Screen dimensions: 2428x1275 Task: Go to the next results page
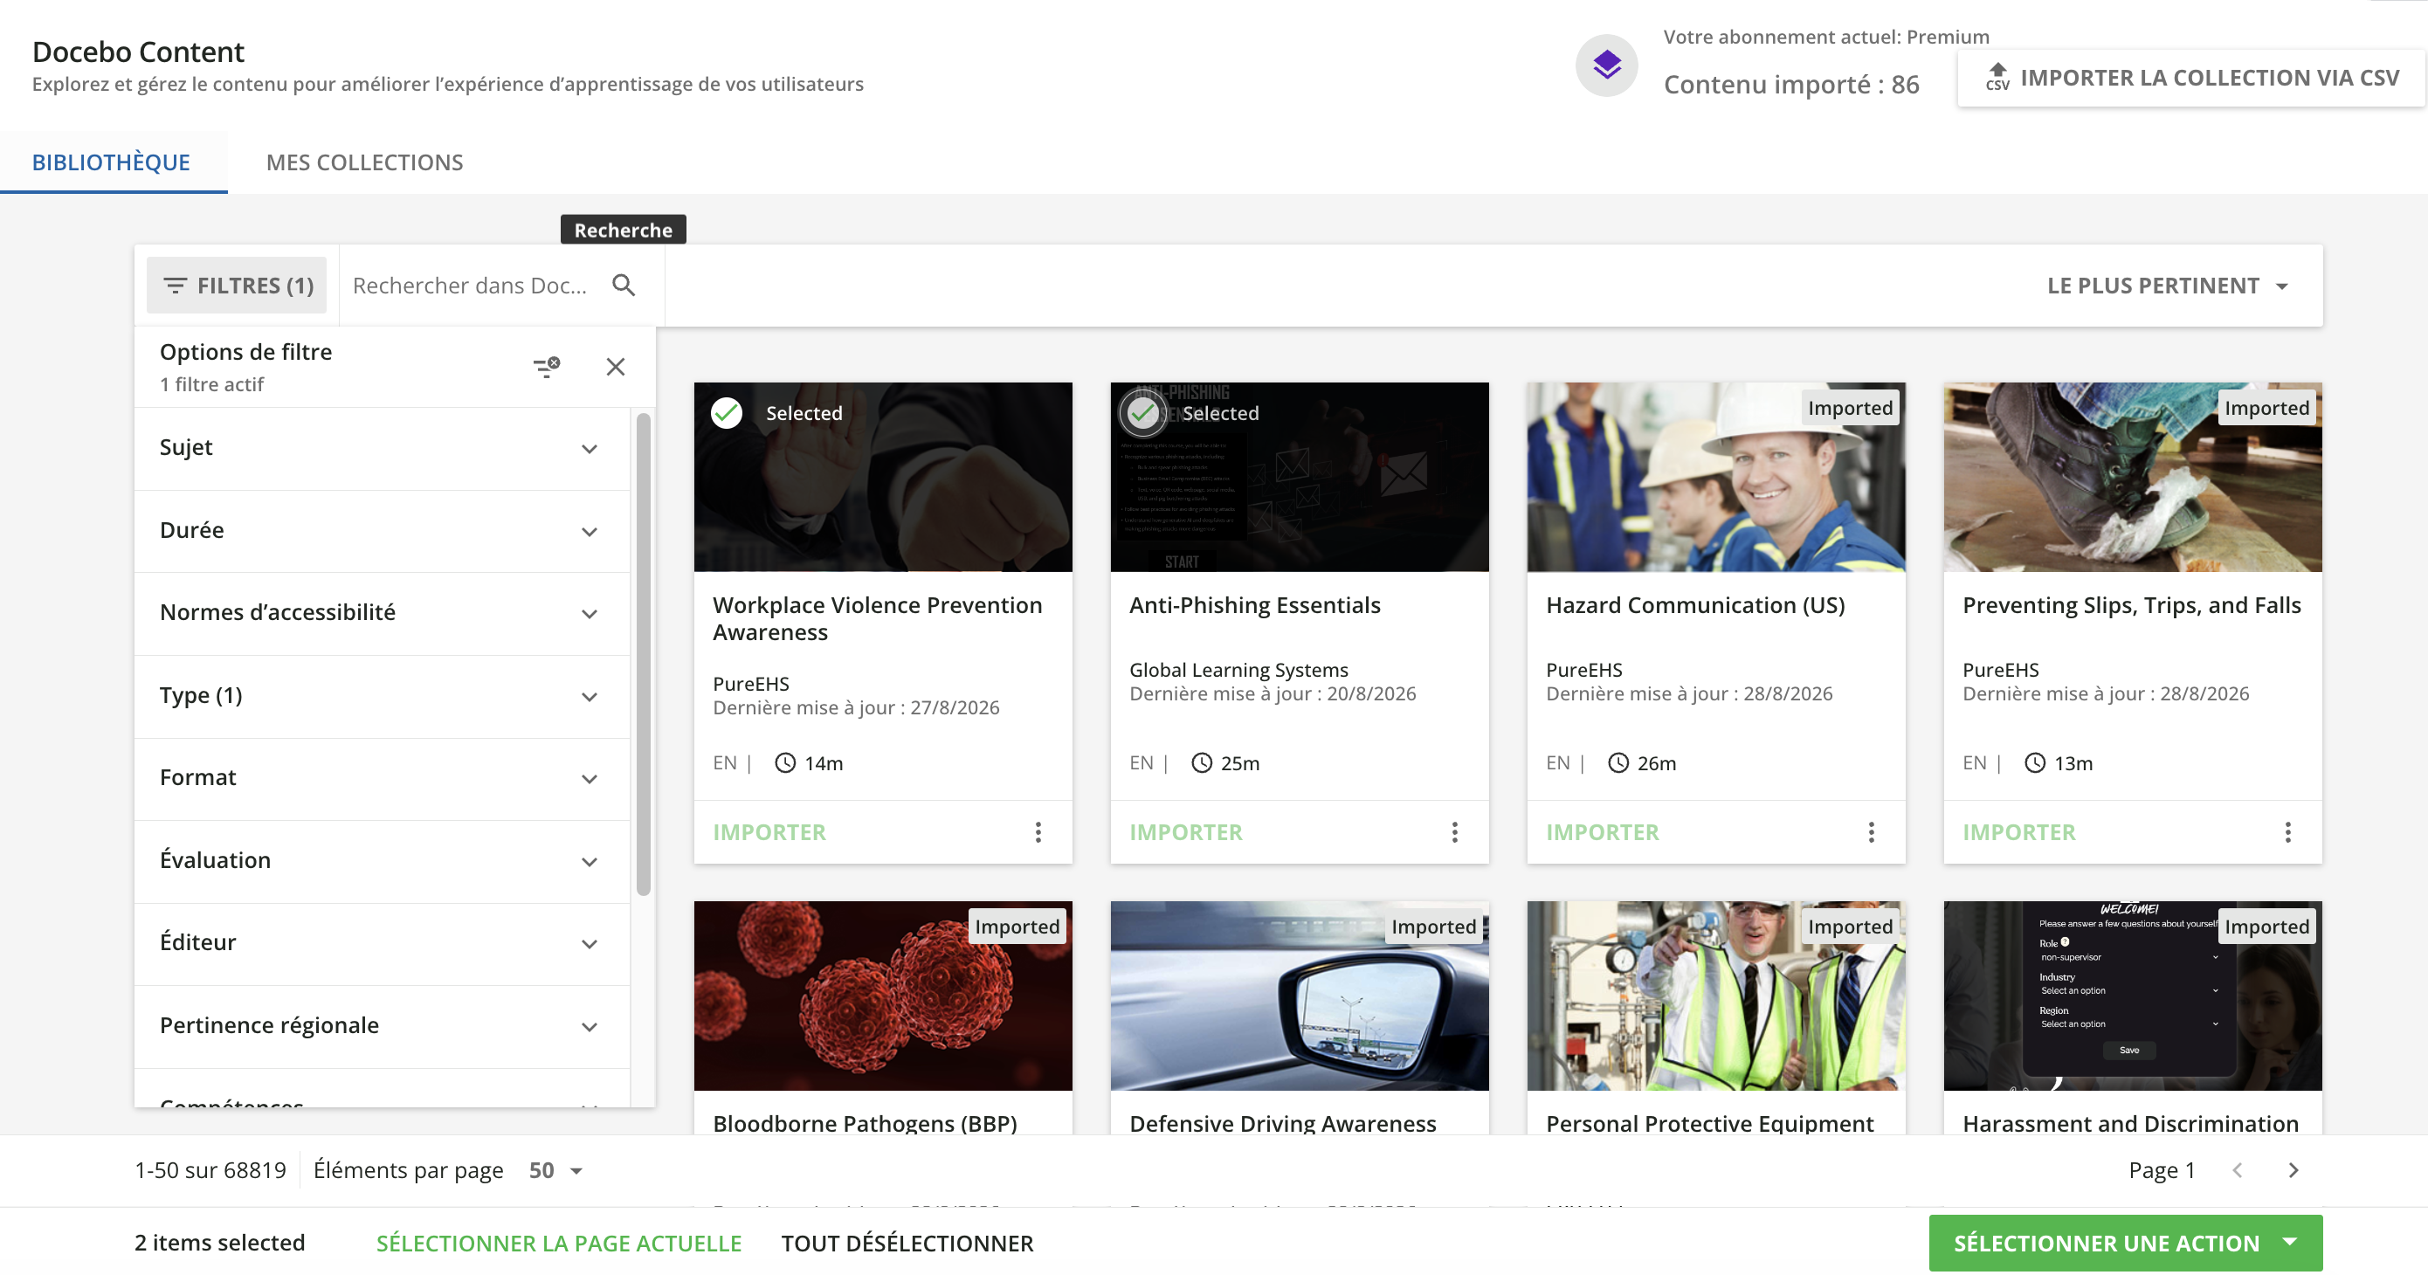tap(2293, 1170)
